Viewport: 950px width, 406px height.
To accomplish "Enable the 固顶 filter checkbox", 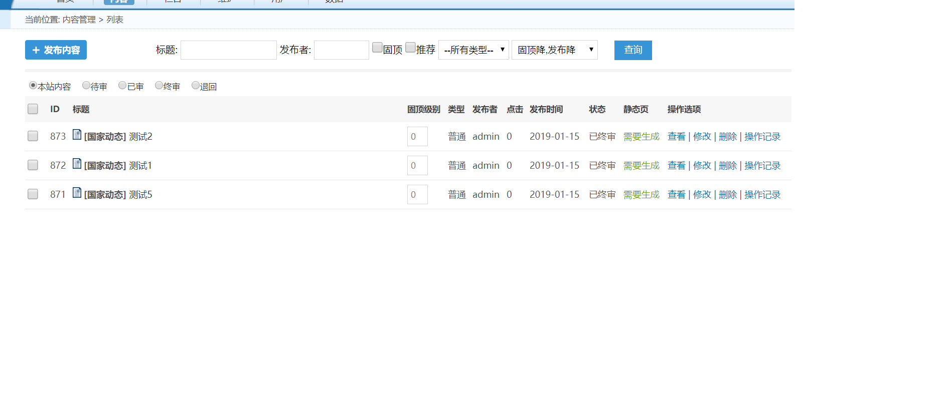I will tap(377, 48).
